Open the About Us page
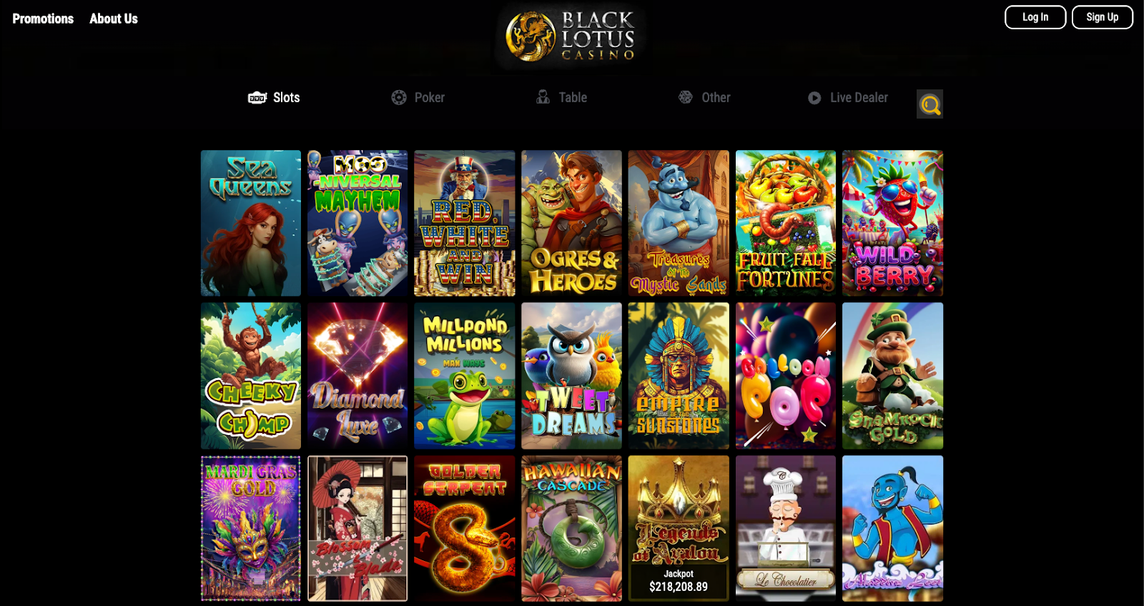Viewport: 1144px width, 606px height. coord(114,19)
